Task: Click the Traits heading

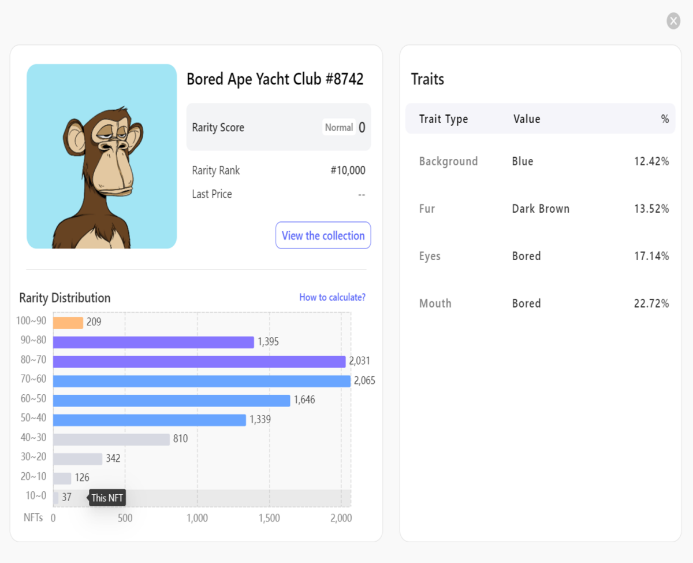Action: [427, 79]
